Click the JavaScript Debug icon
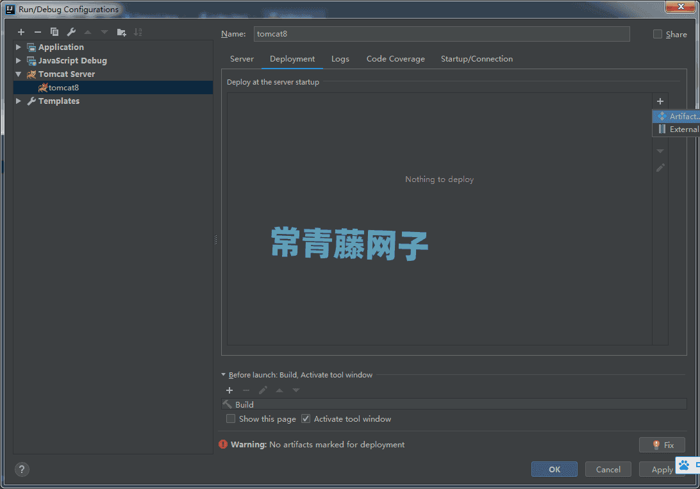Image resolution: width=700 pixels, height=489 pixels. tap(31, 61)
